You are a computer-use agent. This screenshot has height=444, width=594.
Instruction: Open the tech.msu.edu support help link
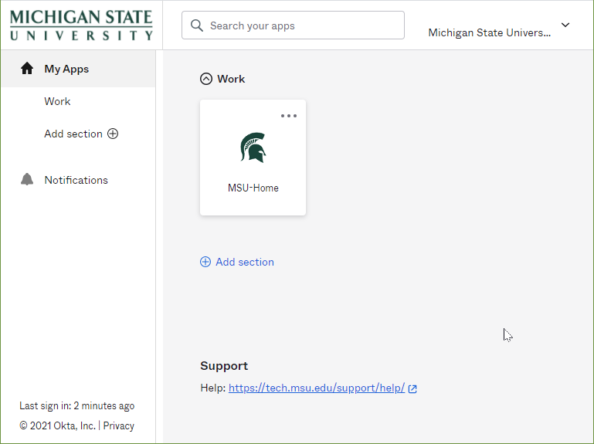tap(317, 388)
